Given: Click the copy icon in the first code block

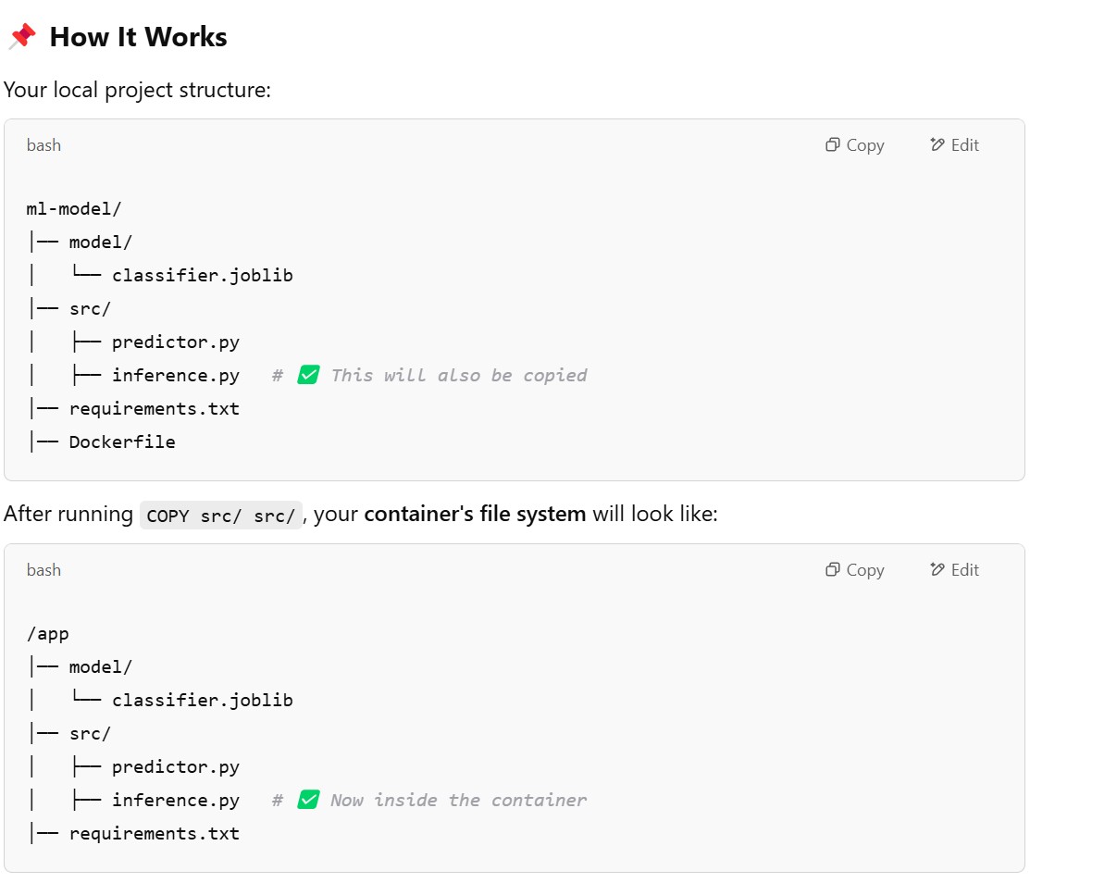Looking at the screenshot, I should 832,144.
